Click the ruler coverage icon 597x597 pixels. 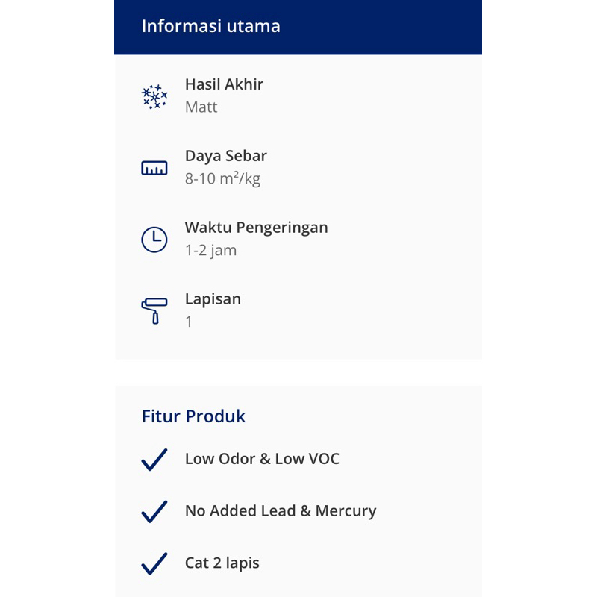click(x=154, y=168)
